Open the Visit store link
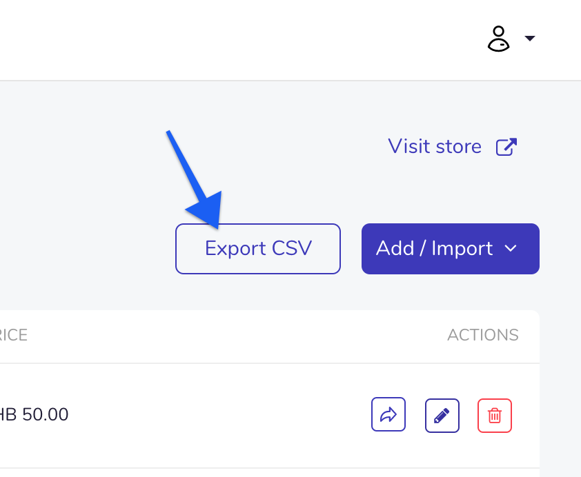Image resolution: width=581 pixels, height=477 pixels. pyautogui.click(x=452, y=147)
